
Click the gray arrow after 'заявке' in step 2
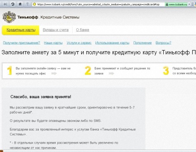coord(111,73)
